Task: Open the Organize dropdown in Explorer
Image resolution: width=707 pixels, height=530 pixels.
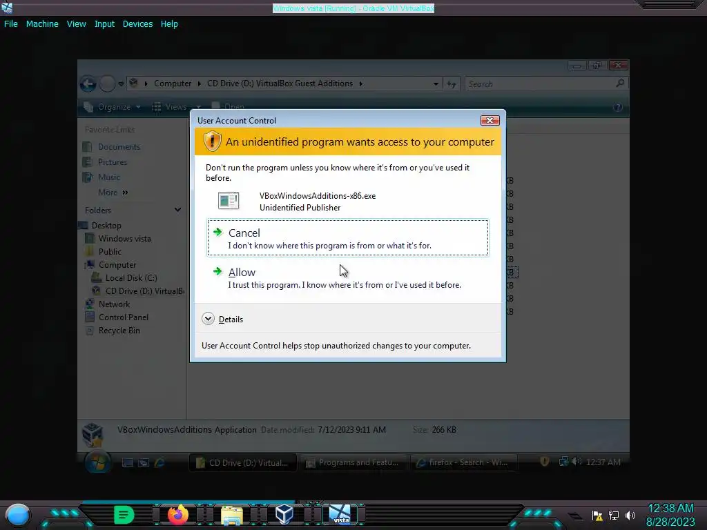Action: (113, 107)
